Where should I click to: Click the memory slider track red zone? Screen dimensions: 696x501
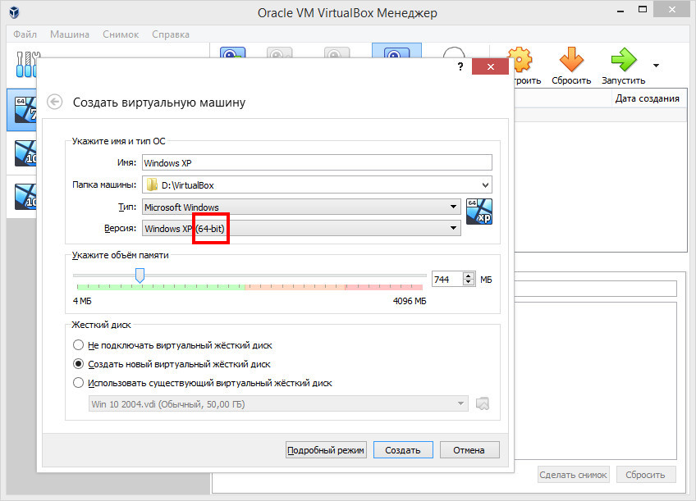pyautogui.click(x=384, y=287)
